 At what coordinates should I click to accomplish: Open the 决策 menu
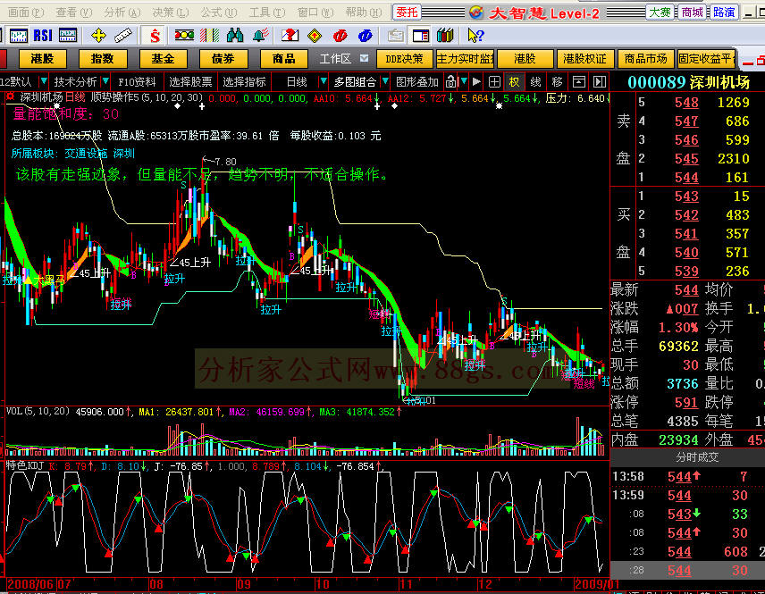[171, 13]
